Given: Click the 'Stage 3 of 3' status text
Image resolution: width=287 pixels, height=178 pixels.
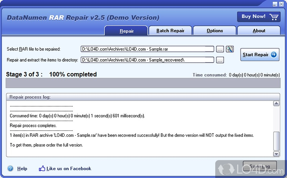Looking at the screenshot, I should click(x=24, y=74).
